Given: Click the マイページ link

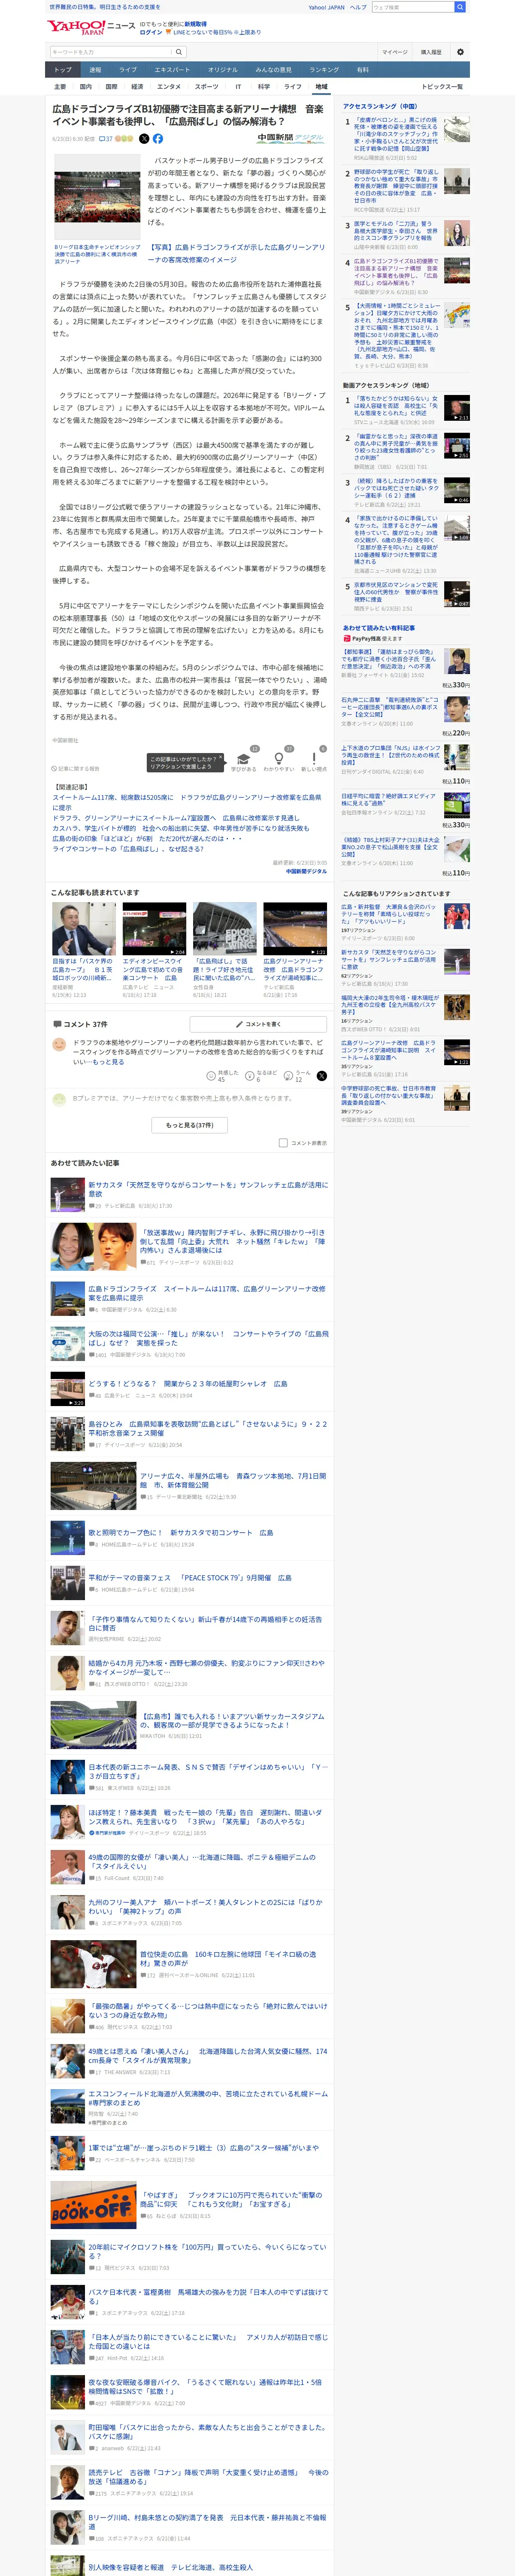Looking at the screenshot, I should coord(395,52).
